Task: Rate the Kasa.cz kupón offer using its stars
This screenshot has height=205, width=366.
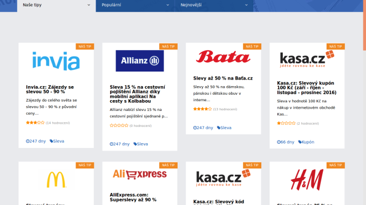Action: point(286,123)
